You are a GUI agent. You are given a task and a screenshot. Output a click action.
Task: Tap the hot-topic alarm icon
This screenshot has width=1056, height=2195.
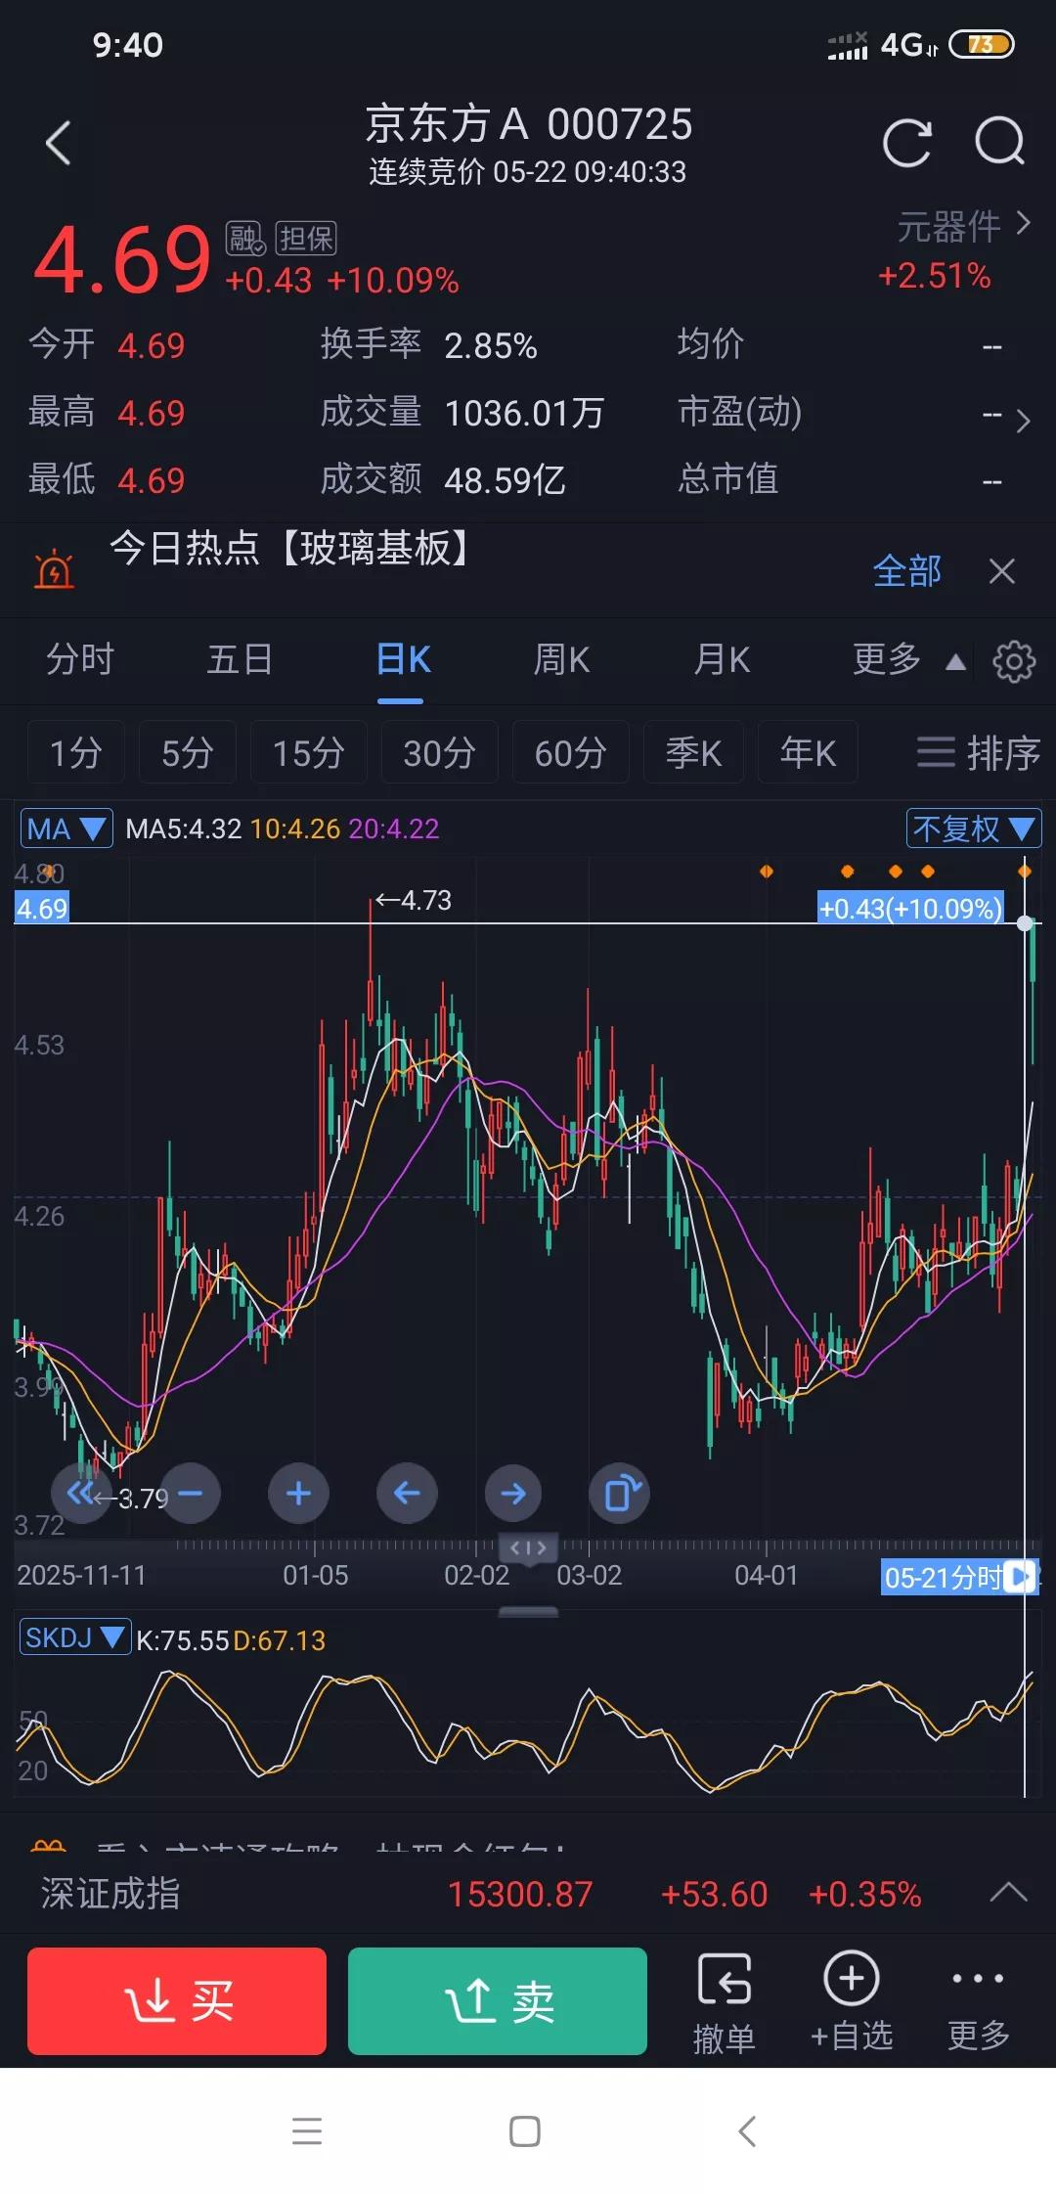click(54, 568)
